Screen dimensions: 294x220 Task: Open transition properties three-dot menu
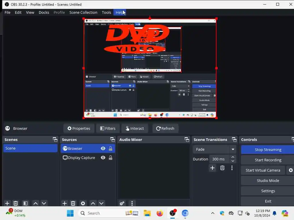click(x=232, y=168)
